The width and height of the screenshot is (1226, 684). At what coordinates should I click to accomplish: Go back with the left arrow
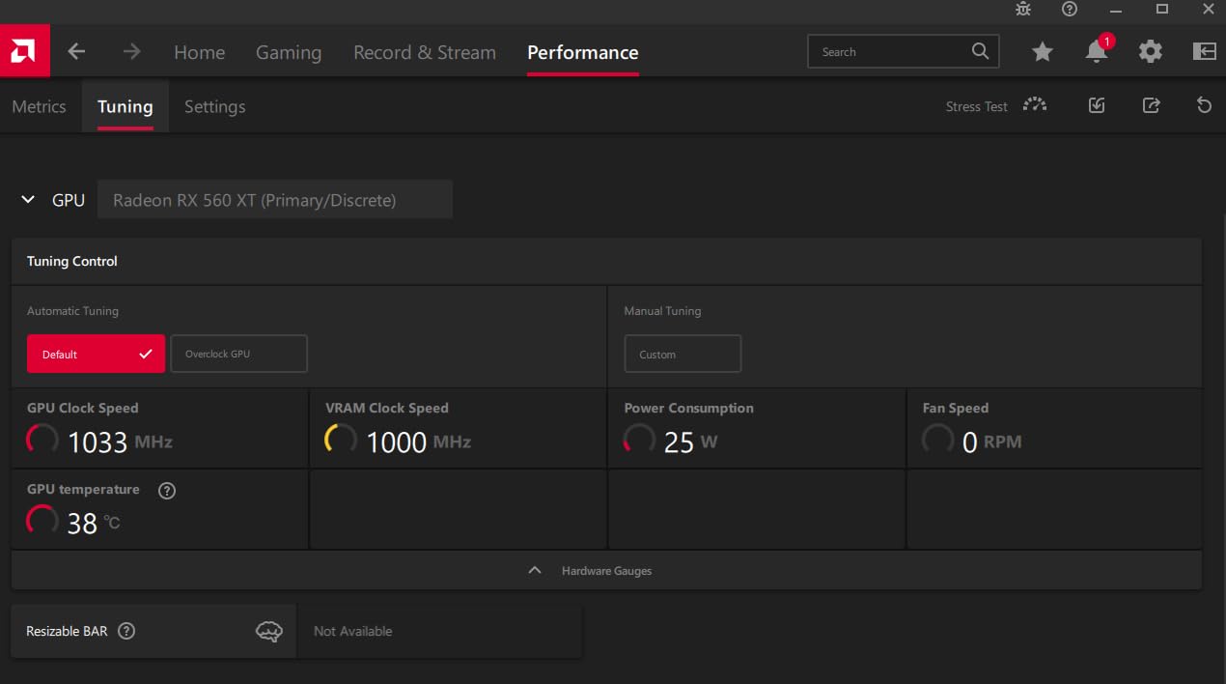[76, 52]
